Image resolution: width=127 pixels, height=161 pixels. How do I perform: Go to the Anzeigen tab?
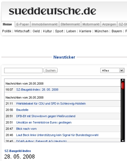[109, 24]
